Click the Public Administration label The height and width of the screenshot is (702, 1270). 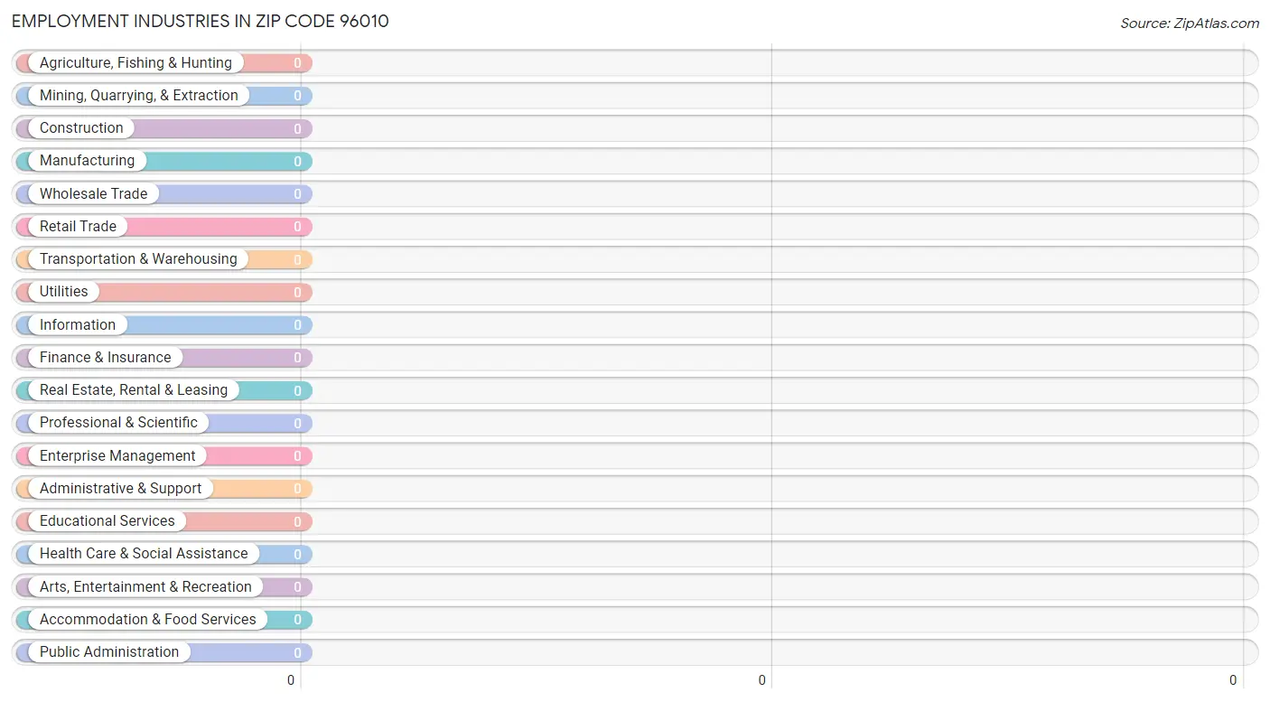coord(109,652)
